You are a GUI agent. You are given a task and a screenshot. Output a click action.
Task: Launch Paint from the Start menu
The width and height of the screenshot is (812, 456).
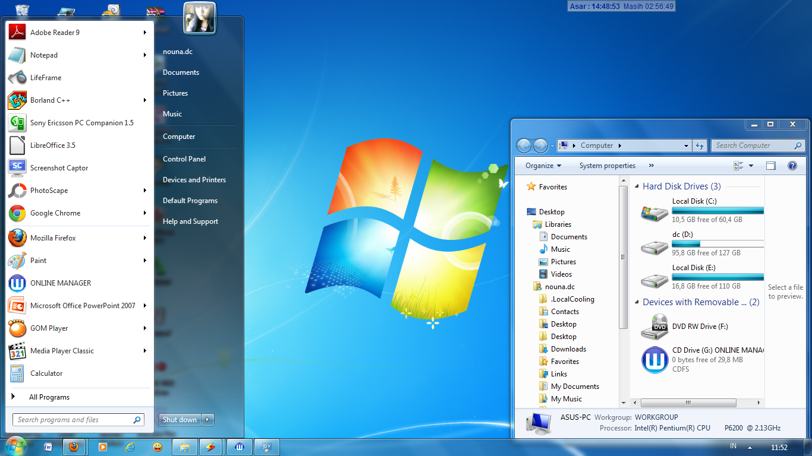tap(79, 261)
